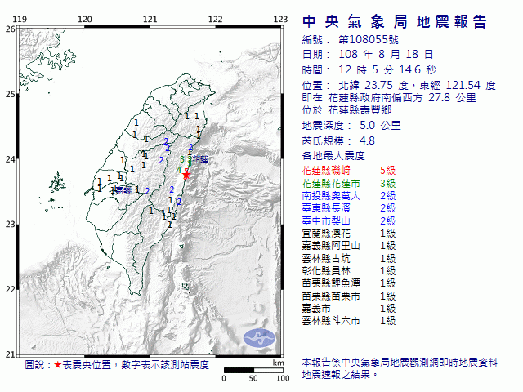Click row 嘉義市 1級
The height and width of the screenshot is (392, 523).
pyautogui.click(x=349, y=309)
